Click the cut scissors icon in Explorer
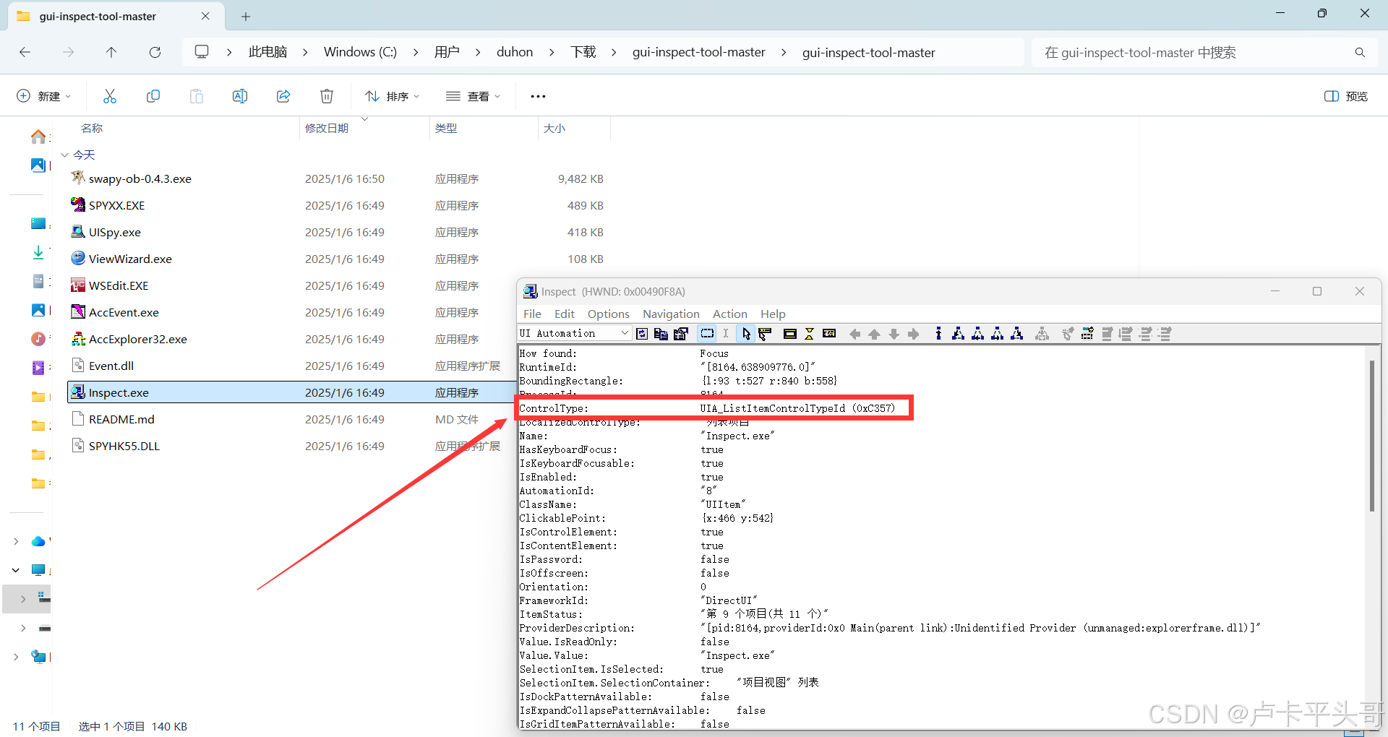The width and height of the screenshot is (1388, 737). click(110, 96)
